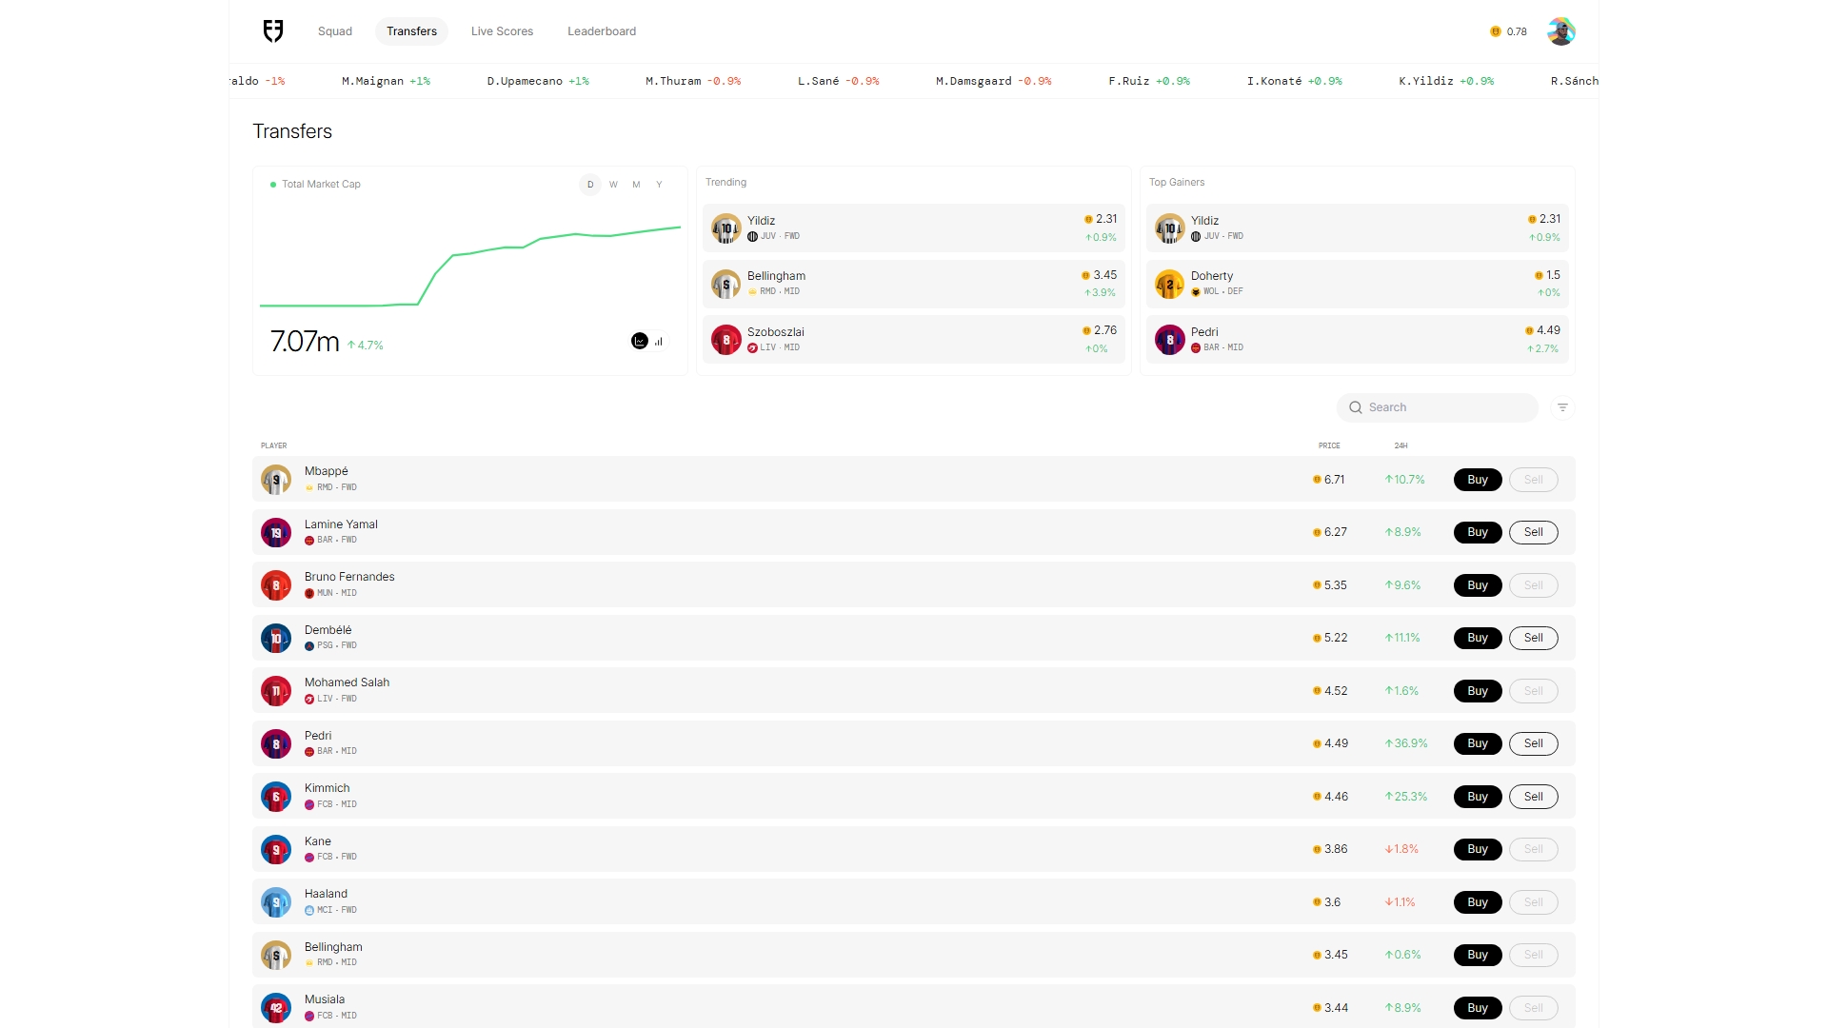Open trending player Bellingham card

coord(913,284)
